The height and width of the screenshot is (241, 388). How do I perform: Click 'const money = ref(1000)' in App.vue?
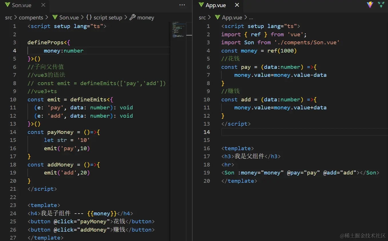[x=259, y=51]
